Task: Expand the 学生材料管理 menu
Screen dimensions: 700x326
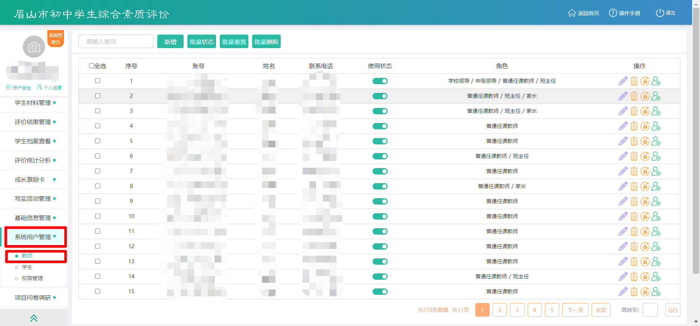Action: (34, 103)
